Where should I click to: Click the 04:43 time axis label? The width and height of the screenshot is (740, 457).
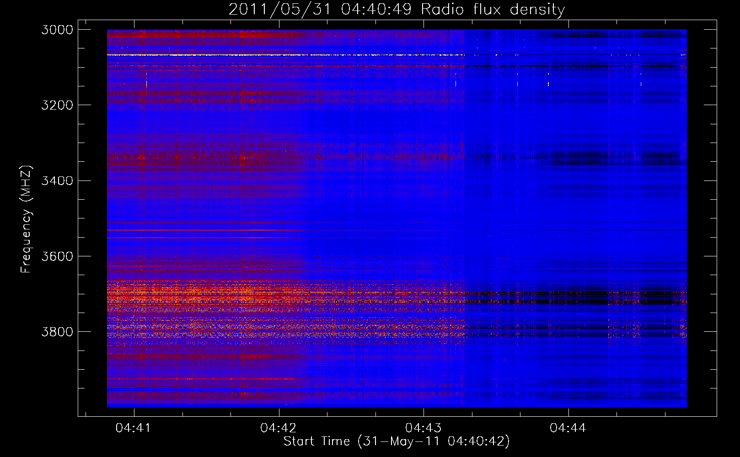[423, 428]
